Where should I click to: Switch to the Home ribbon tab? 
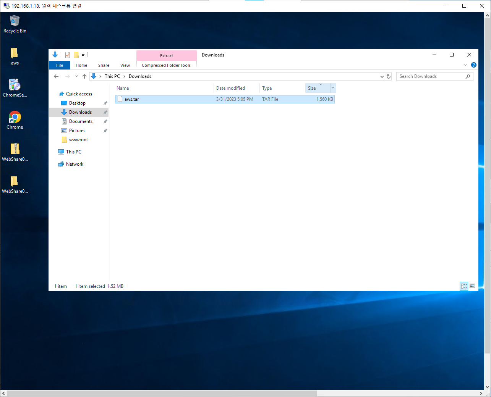click(x=81, y=65)
